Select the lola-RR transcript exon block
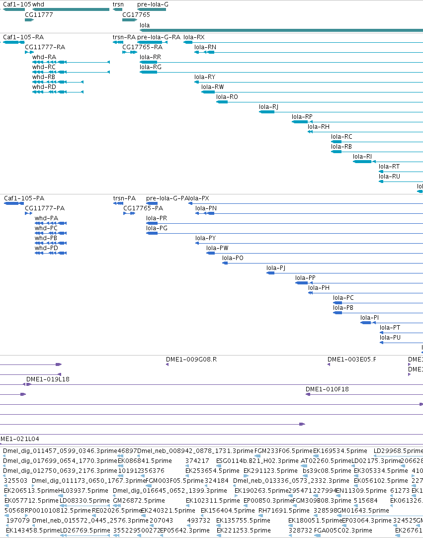The width and height of the screenshot is (423, 538). tap(148, 63)
